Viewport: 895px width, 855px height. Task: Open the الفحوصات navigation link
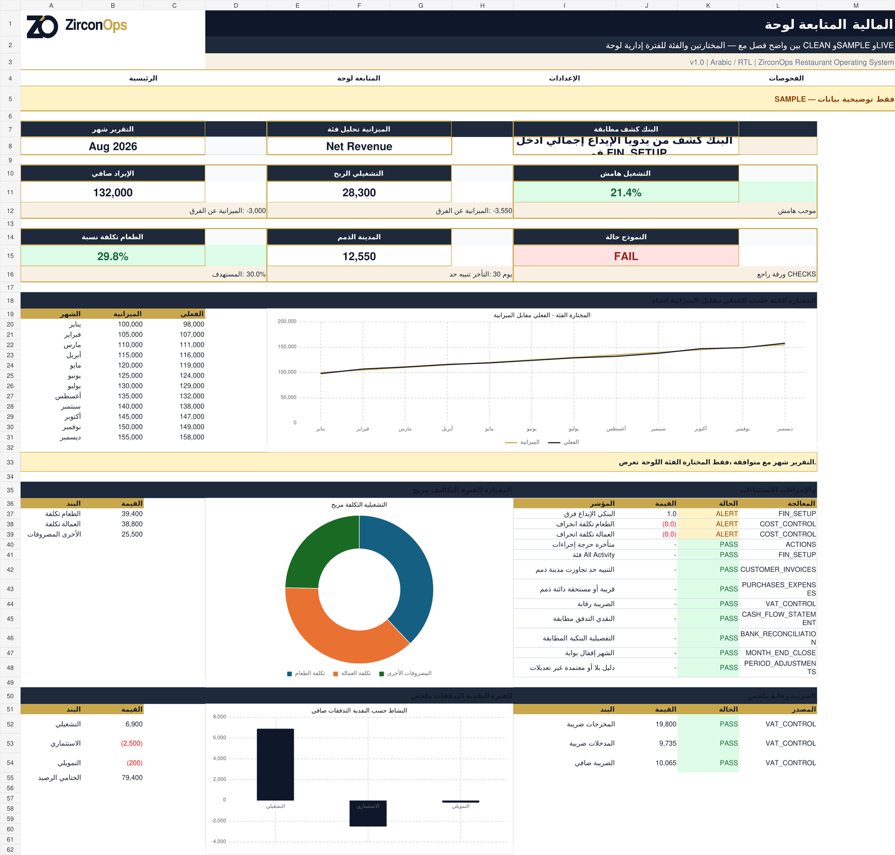786,78
